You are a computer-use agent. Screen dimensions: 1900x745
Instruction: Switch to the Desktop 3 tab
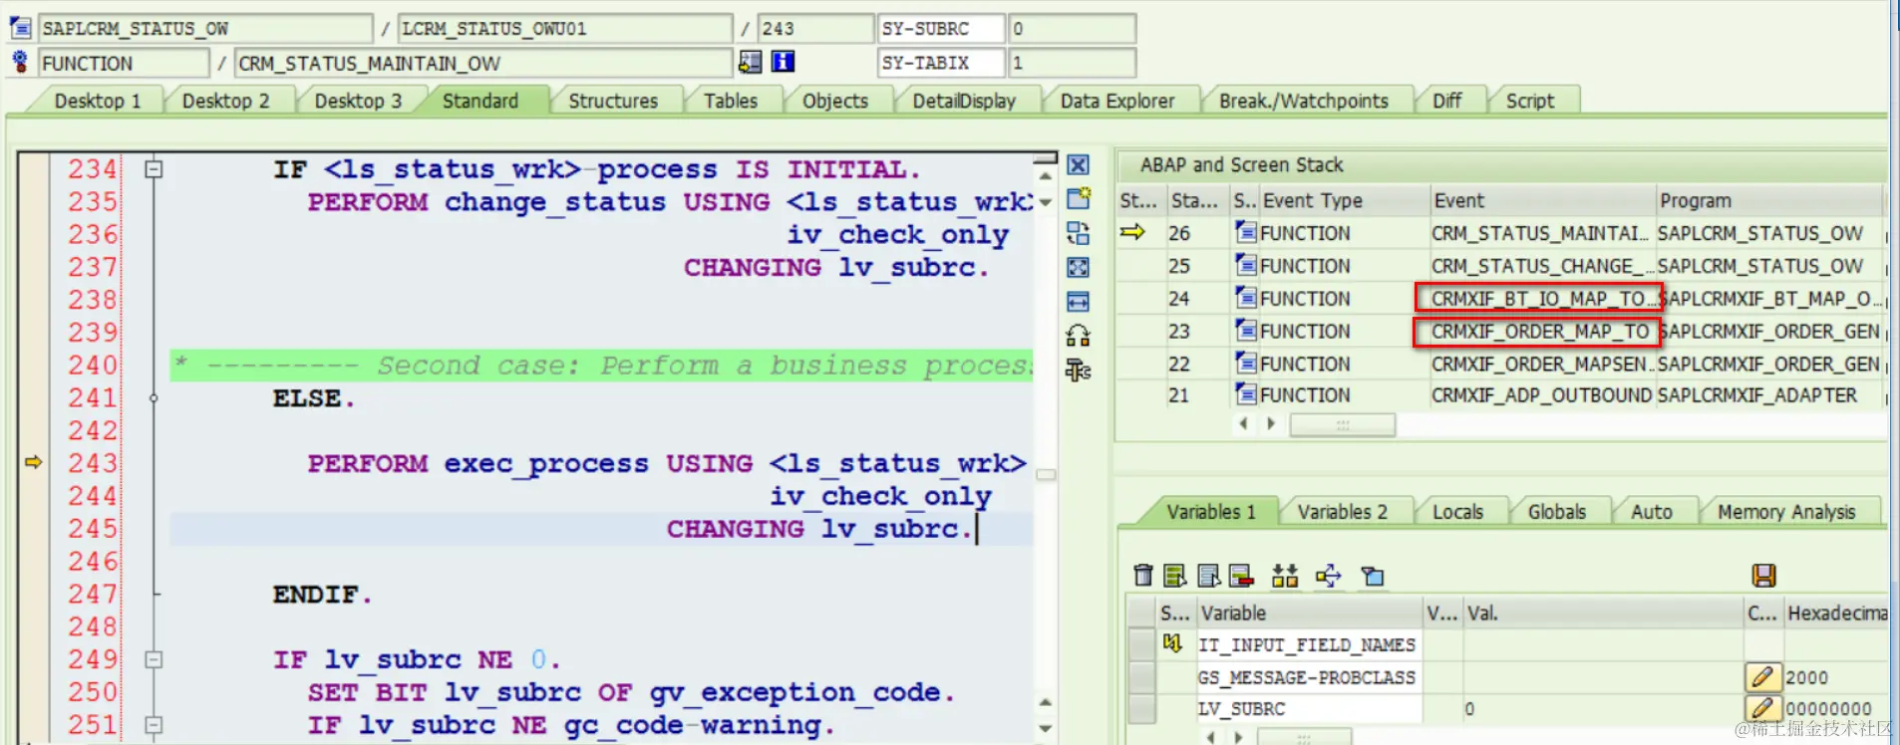pos(358,101)
